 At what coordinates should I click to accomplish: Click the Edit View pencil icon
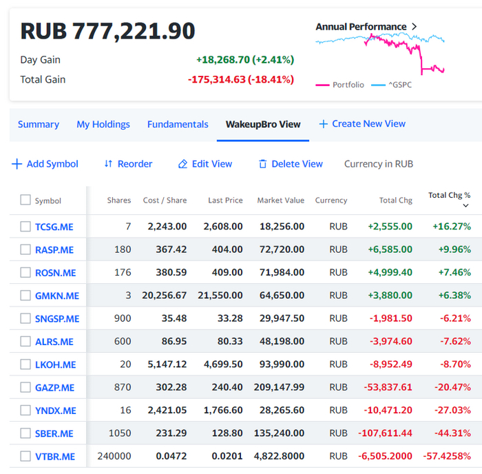182,164
